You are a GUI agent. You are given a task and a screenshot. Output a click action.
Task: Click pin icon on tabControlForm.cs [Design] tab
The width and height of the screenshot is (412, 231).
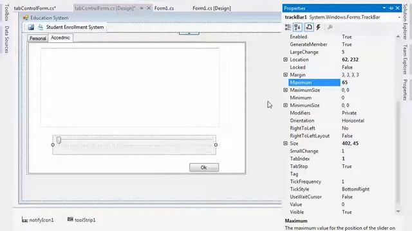[x=142, y=8]
